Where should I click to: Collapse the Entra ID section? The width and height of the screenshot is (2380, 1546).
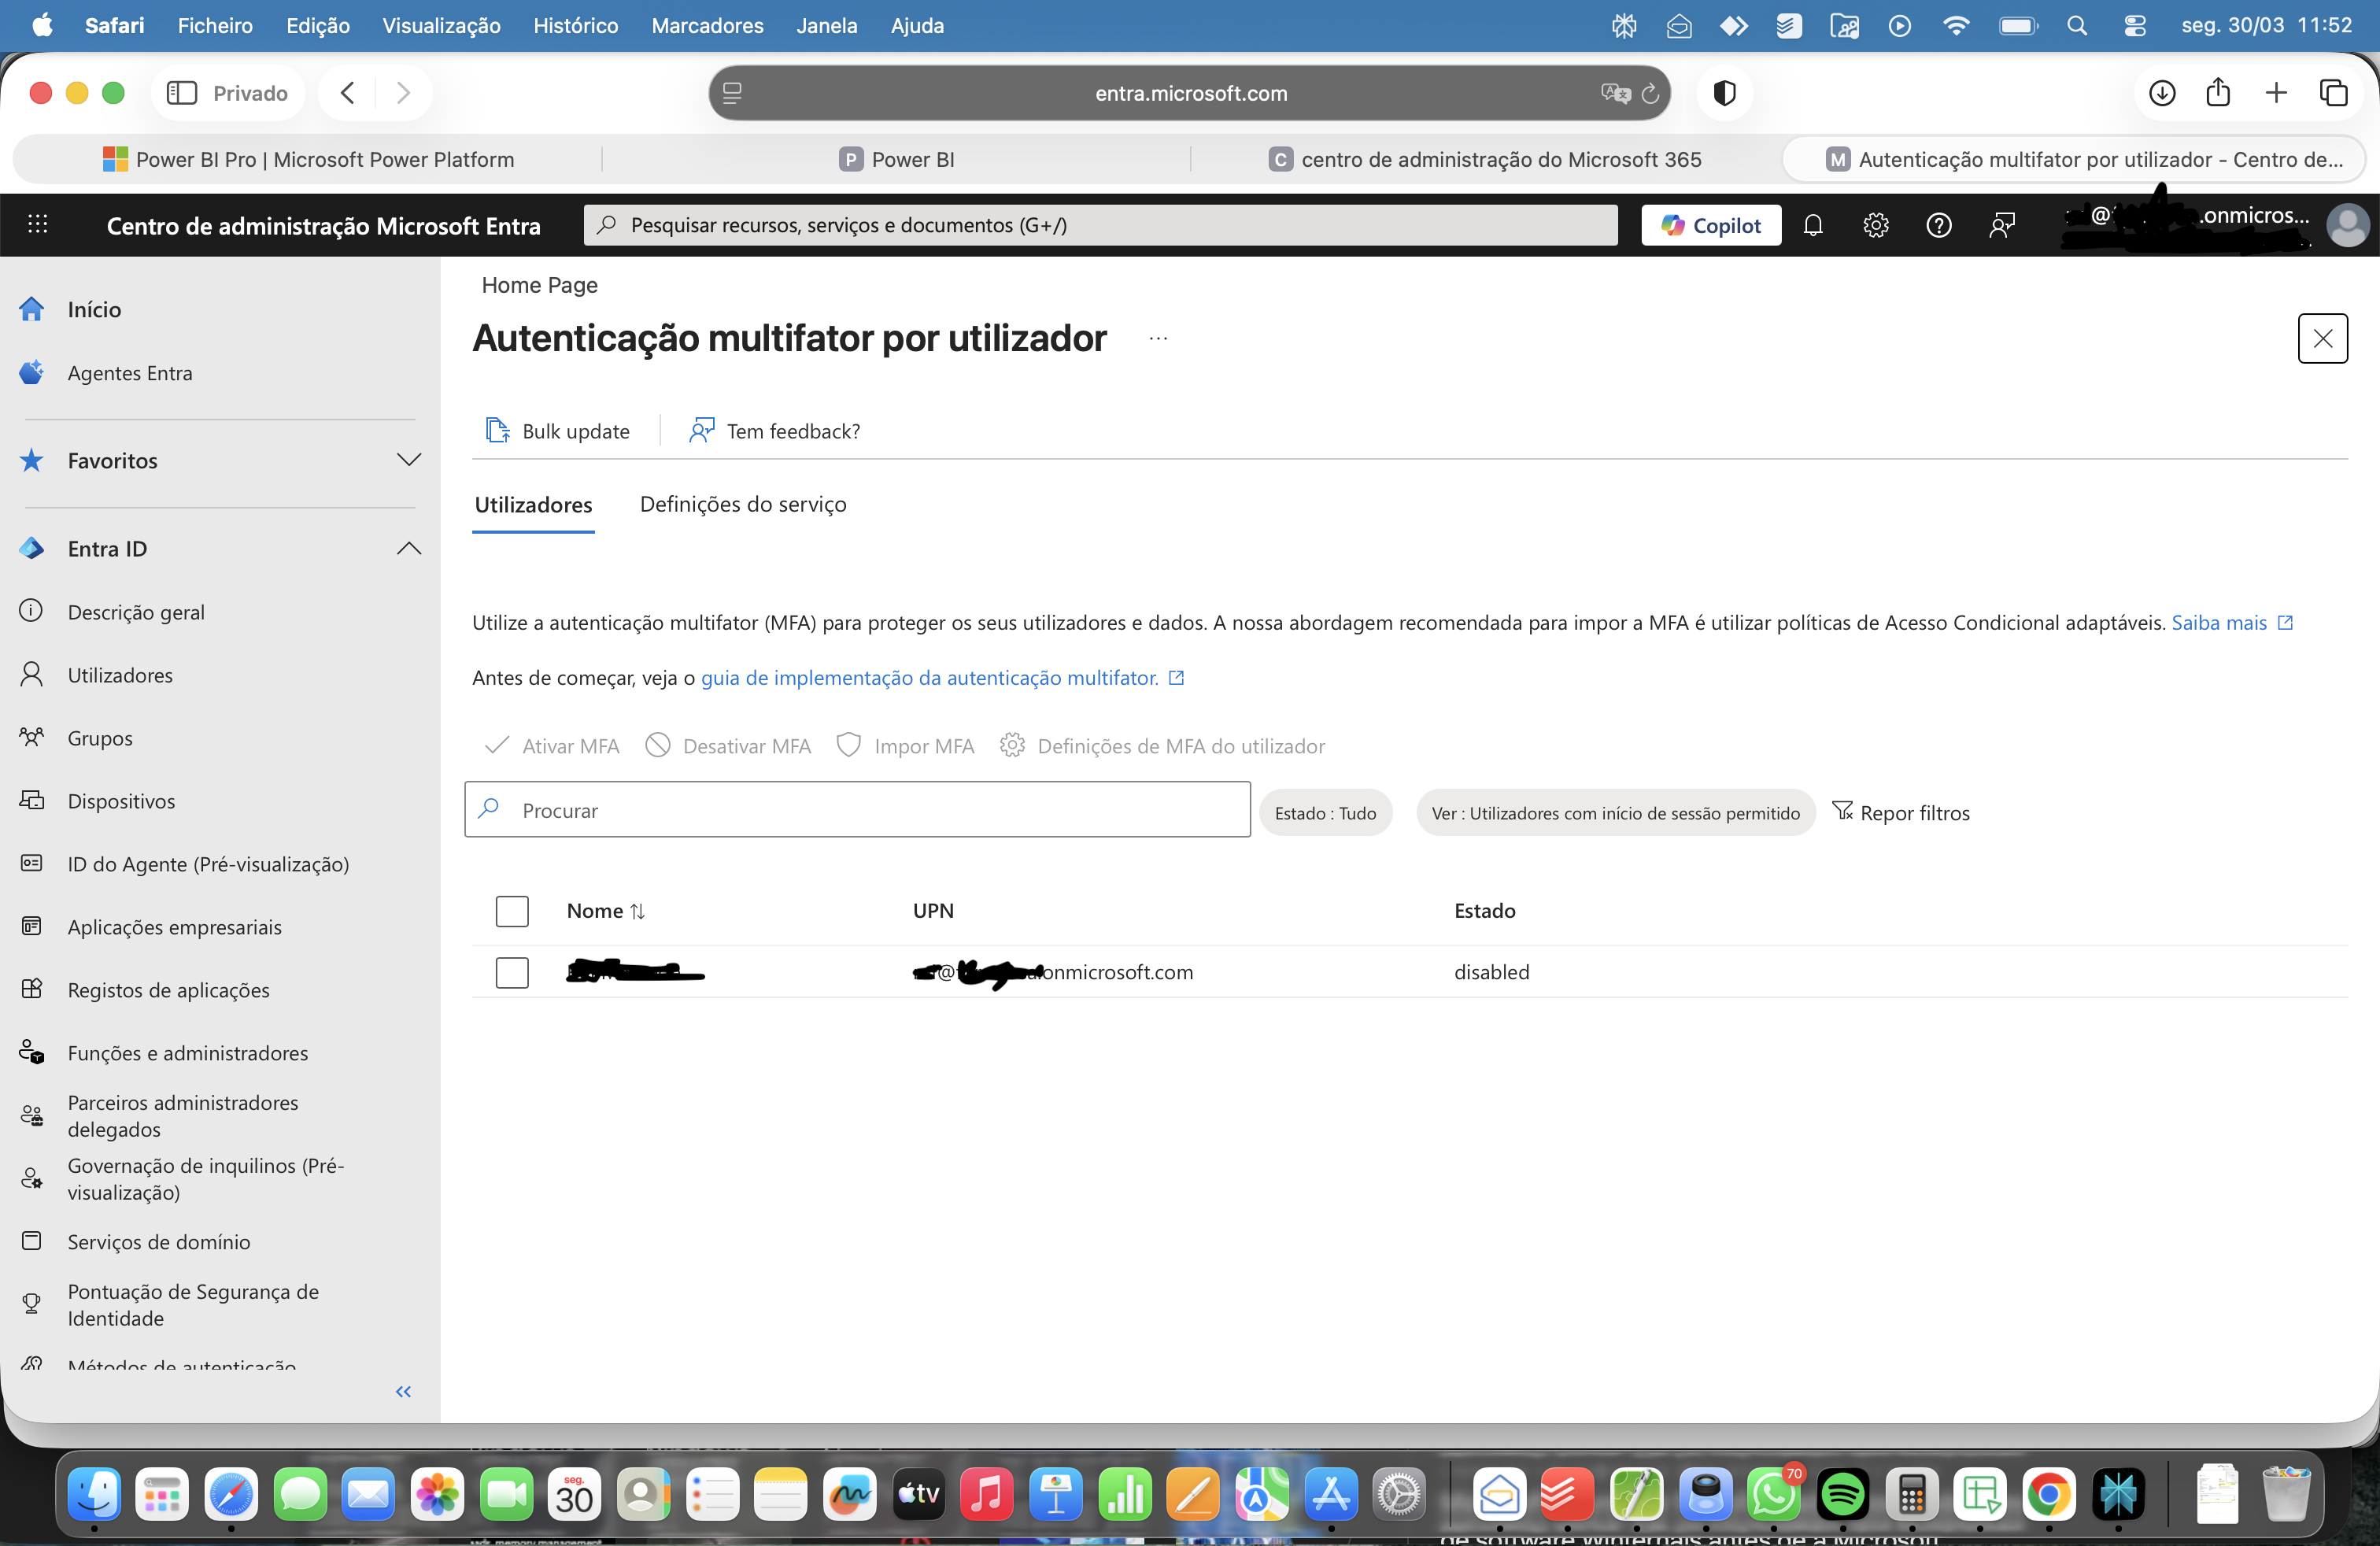pyautogui.click(x=408, y=548)
